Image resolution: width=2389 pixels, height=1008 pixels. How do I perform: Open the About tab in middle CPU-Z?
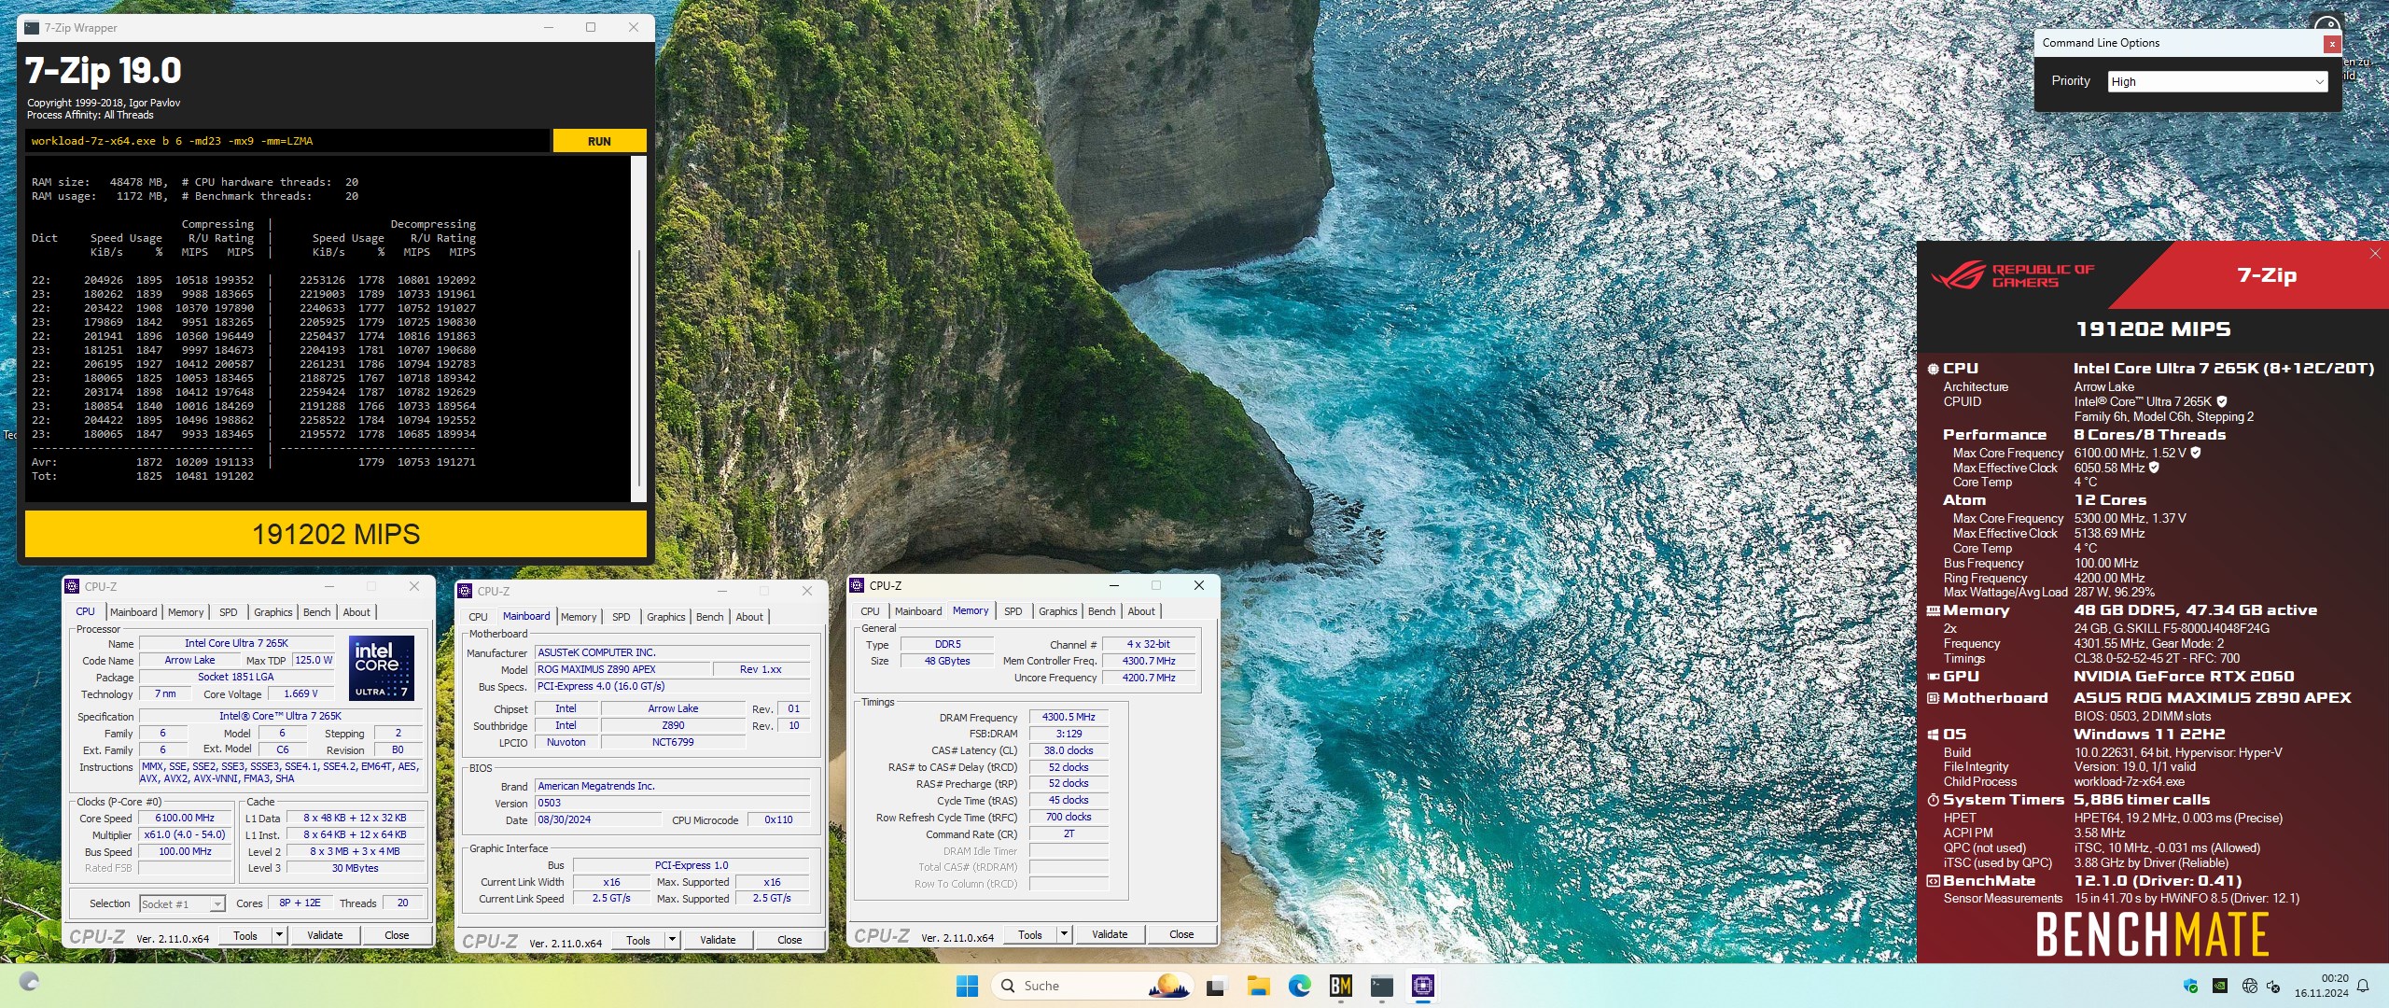point(749,617)
